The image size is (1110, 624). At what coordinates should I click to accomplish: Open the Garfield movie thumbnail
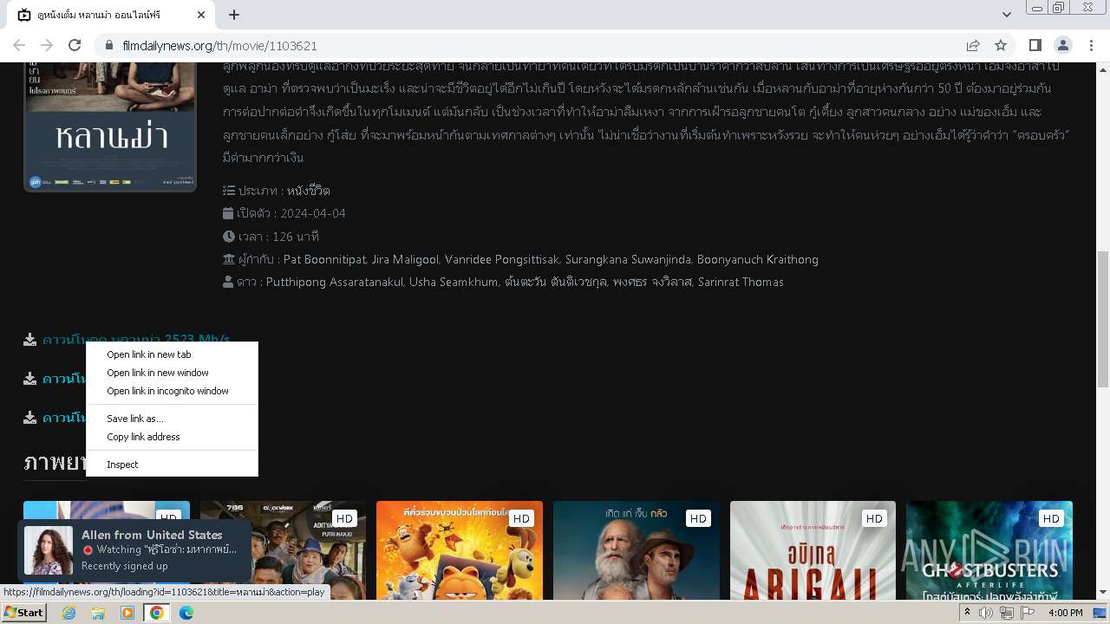point(460,550)
